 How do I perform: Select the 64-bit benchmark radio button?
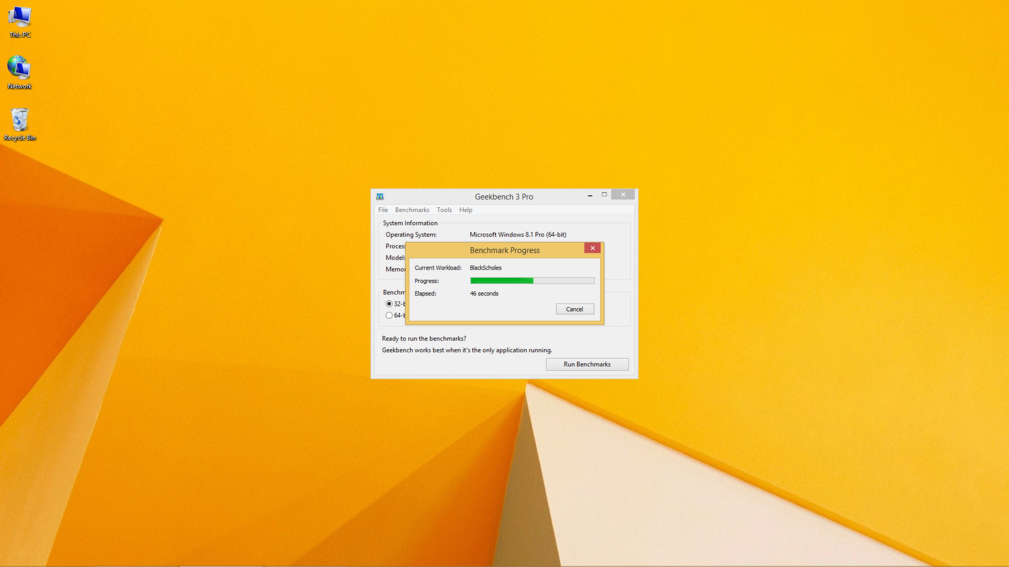[x=389, y=315]
